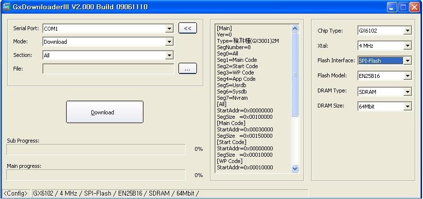The width and height of the screenshot is (423, 199).
Task: Select the '[Main]' line in config list
Action: 224,28
